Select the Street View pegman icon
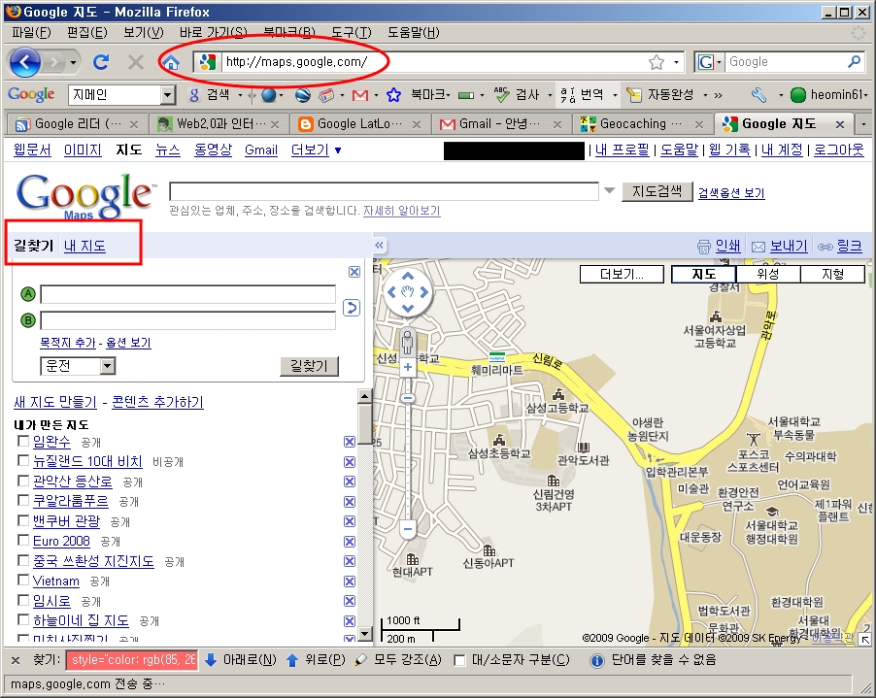876x698 pixels. tap(408, 342)
